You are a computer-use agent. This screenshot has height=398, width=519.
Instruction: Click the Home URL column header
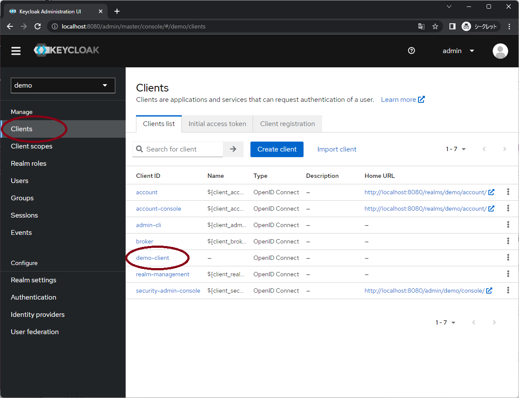pyautogui.click(x=380, y=176)
